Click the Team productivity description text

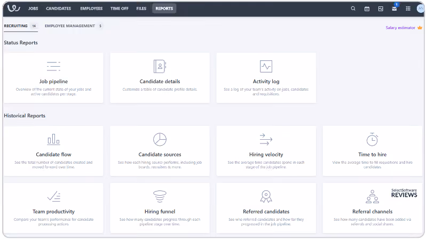click(x=54, y=222)
